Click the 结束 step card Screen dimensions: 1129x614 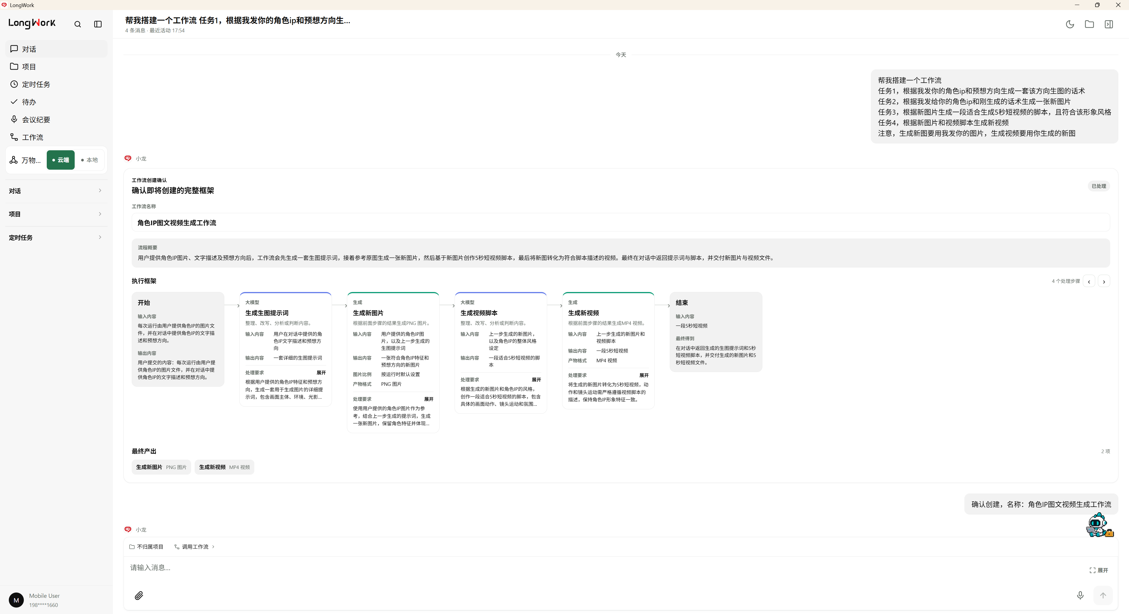point(716,332)
